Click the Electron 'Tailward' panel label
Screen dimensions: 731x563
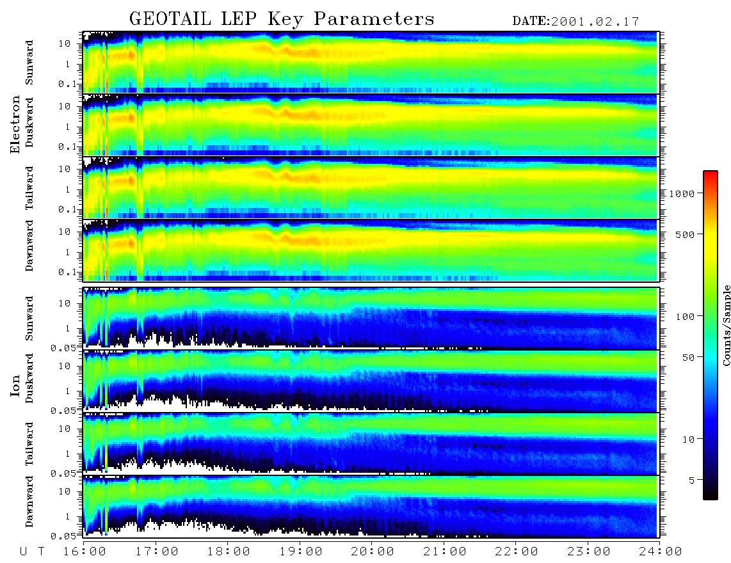(x=29, y=188)
